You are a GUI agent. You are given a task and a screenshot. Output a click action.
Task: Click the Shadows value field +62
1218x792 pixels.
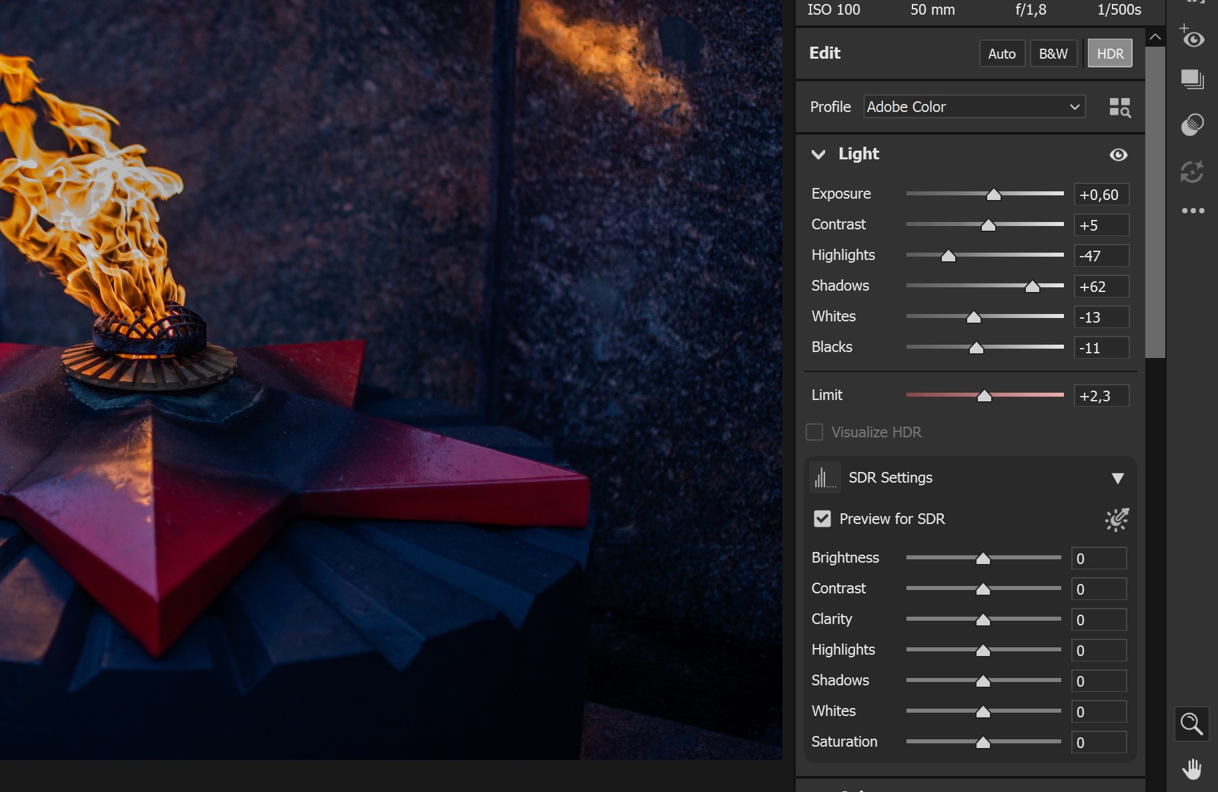click(1101, 287)
